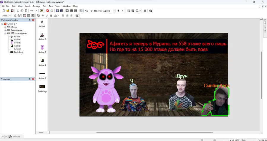Undo the last action

pyautogui.click(x=31, y=11)
